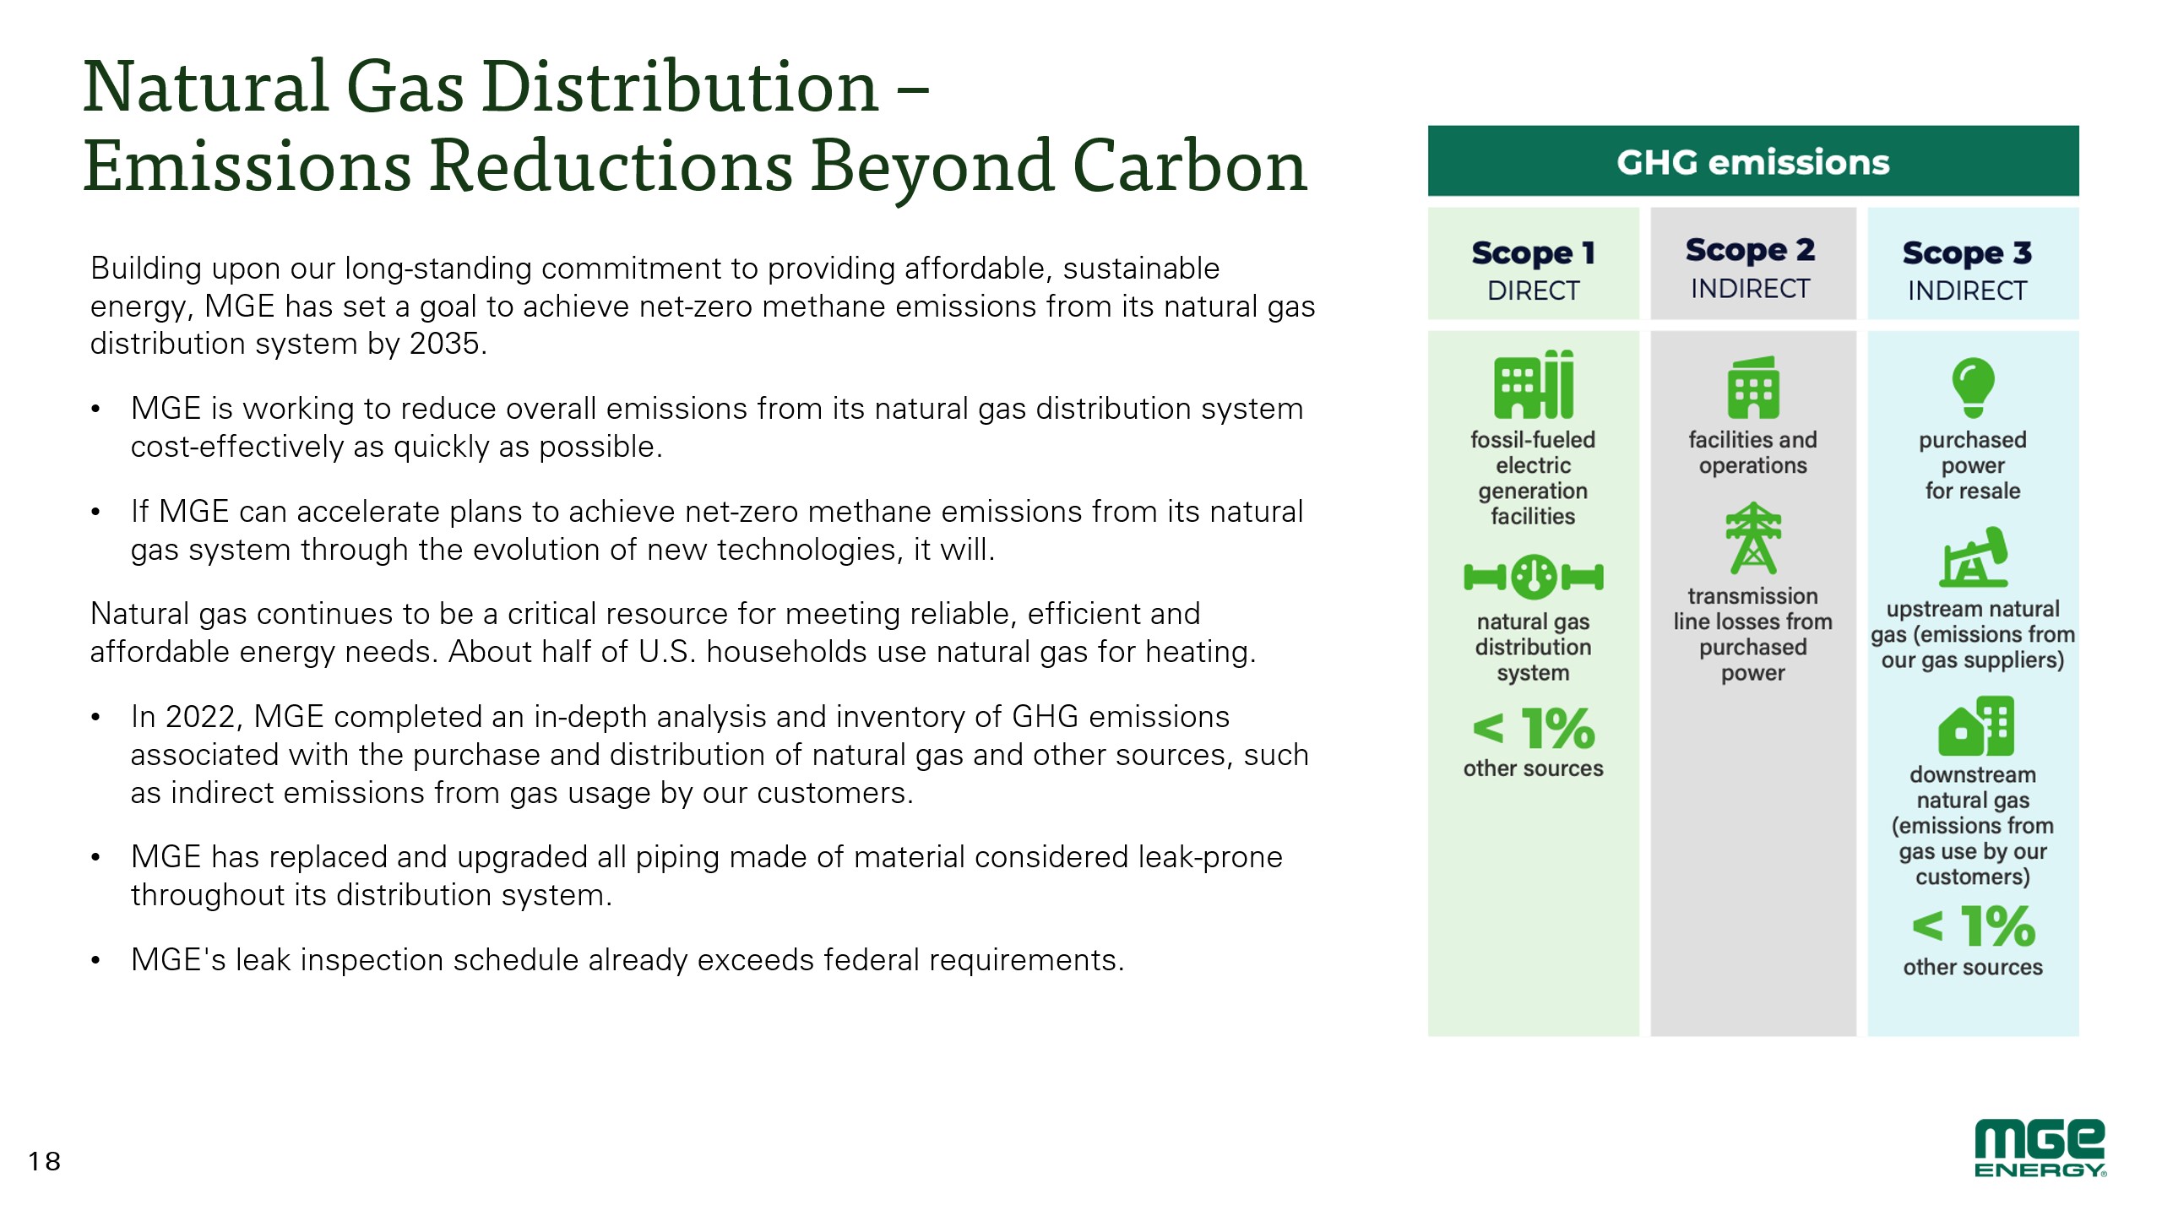Select the Scope 3 INDIRECT heading

[x=1967, y=269]
